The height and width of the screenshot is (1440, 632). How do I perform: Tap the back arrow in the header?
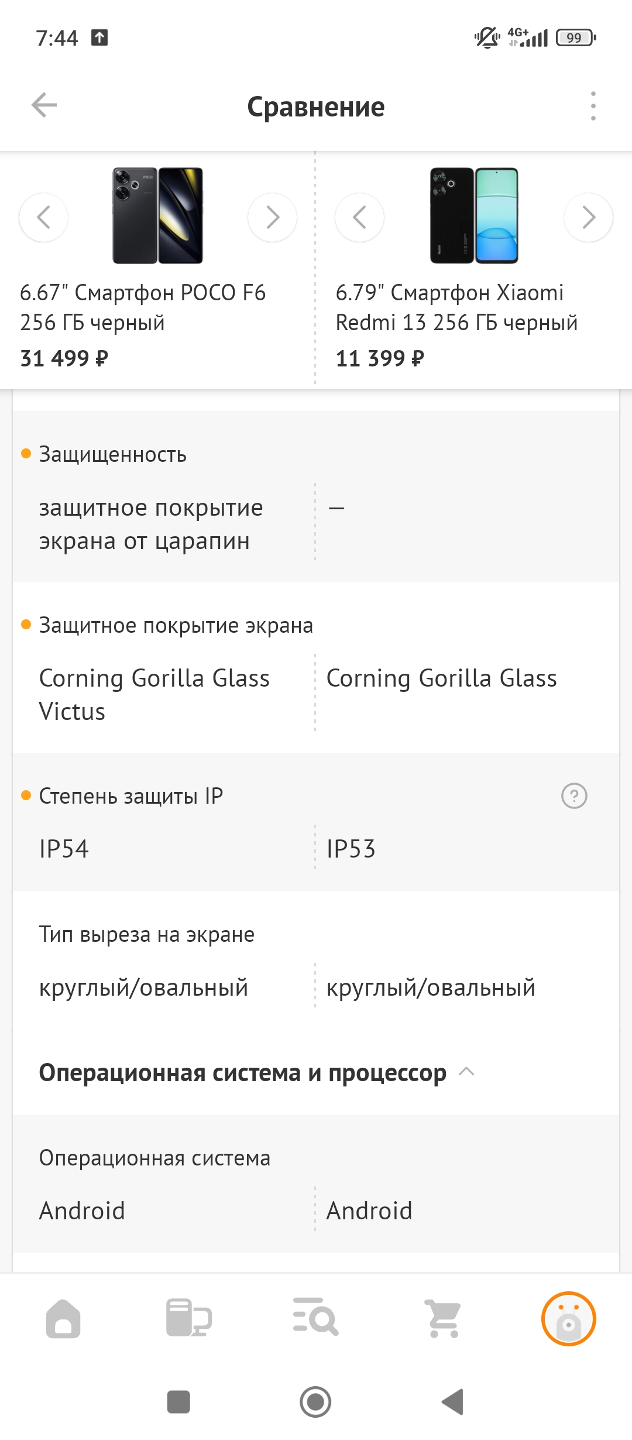[44, 105]
